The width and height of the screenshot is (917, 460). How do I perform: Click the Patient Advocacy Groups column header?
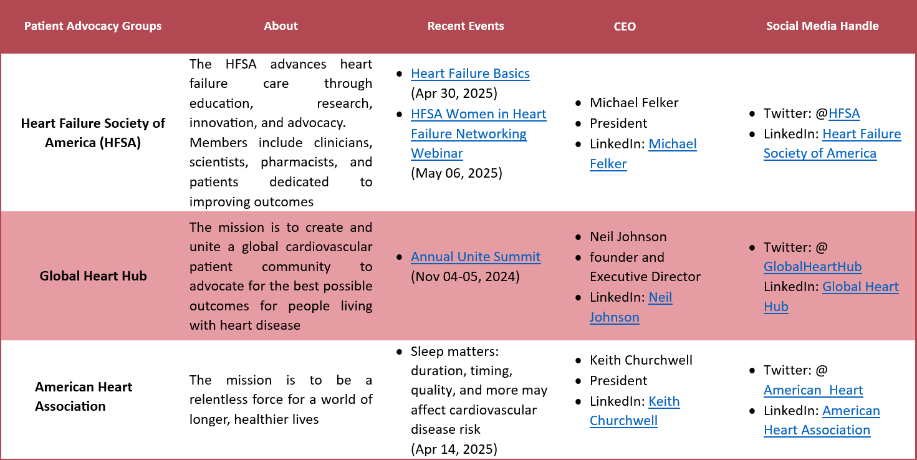pyautogui.click(x=93, y=26)
